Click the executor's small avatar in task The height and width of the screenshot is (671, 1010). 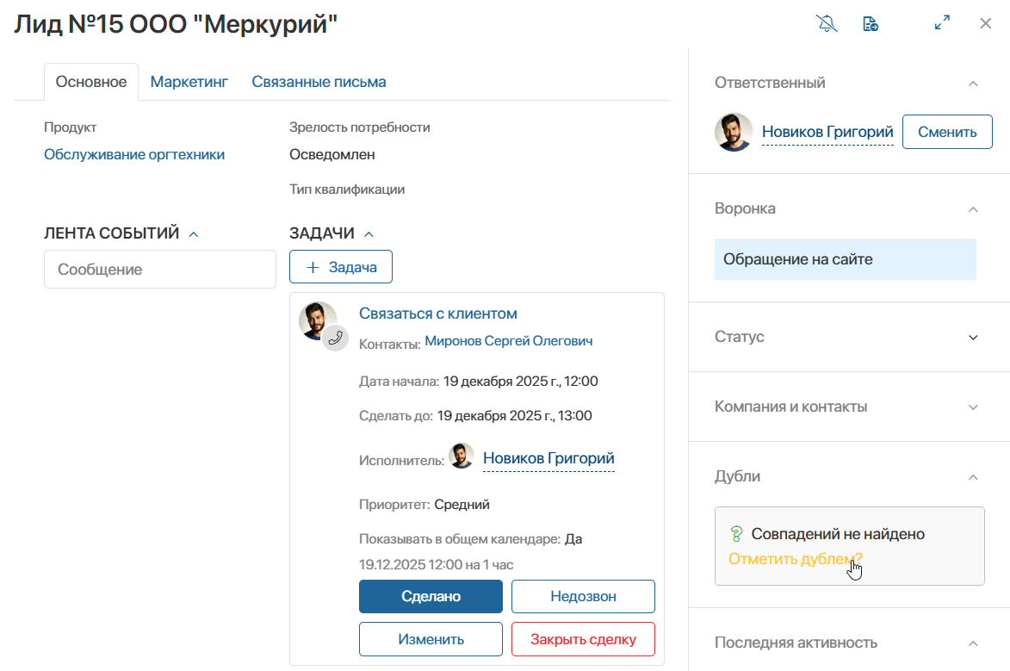point(462,456)
